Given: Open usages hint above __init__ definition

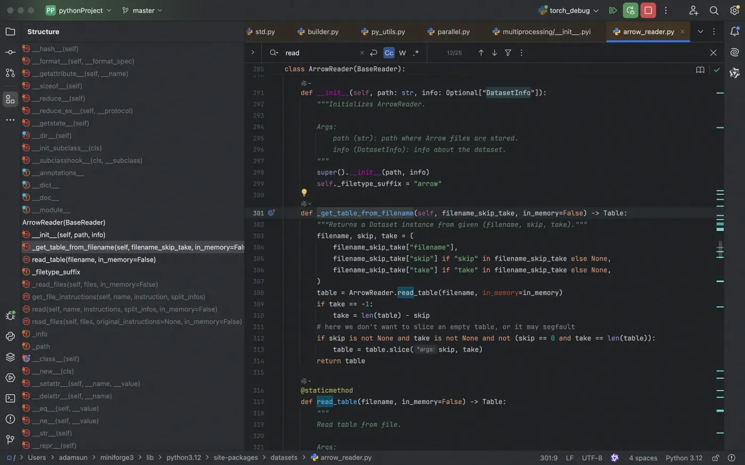Looking at the screenshot, I should [306, 83].
